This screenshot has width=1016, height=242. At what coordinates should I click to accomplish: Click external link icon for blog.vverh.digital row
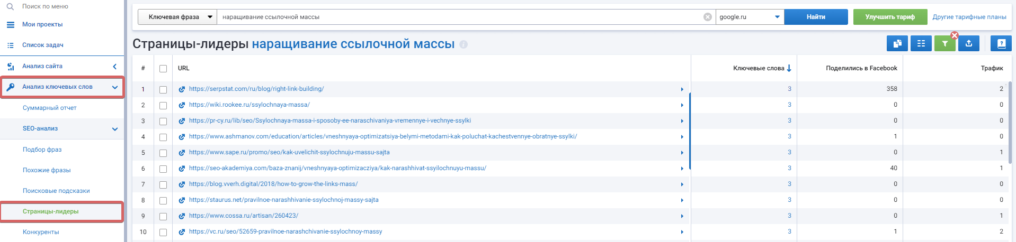[182, 184]
